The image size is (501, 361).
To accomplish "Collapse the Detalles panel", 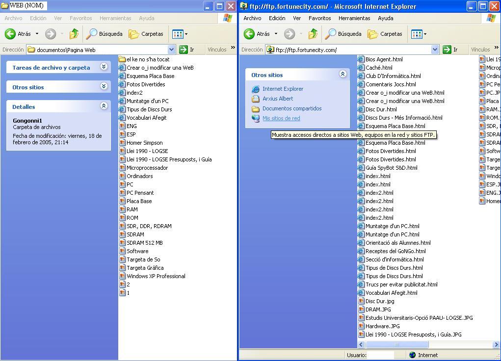I will (104, 105).
